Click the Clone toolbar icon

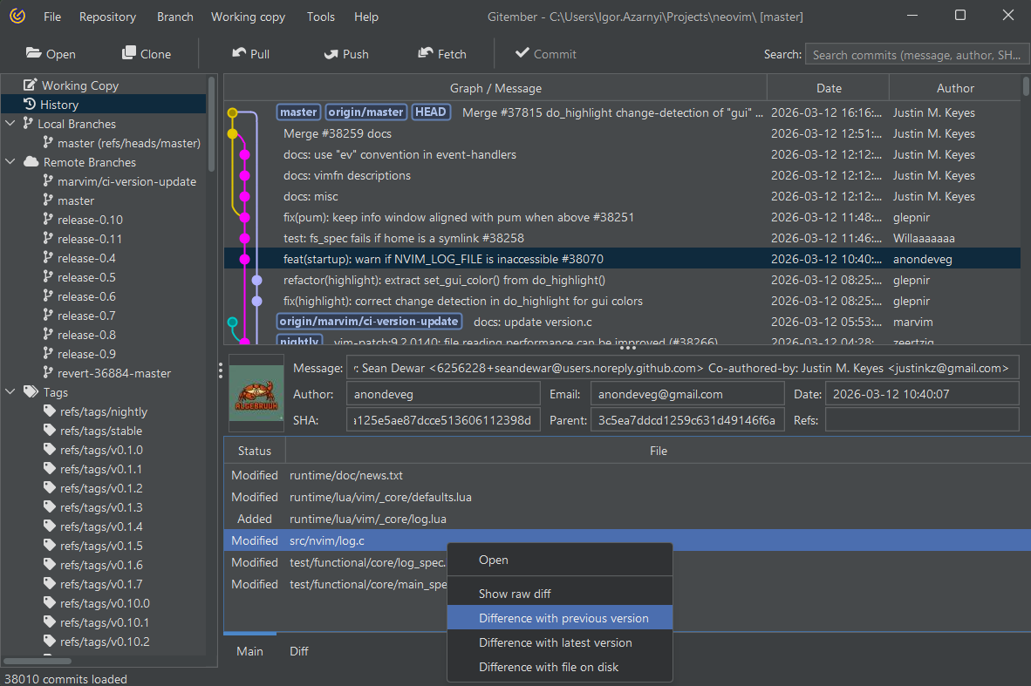129,53
